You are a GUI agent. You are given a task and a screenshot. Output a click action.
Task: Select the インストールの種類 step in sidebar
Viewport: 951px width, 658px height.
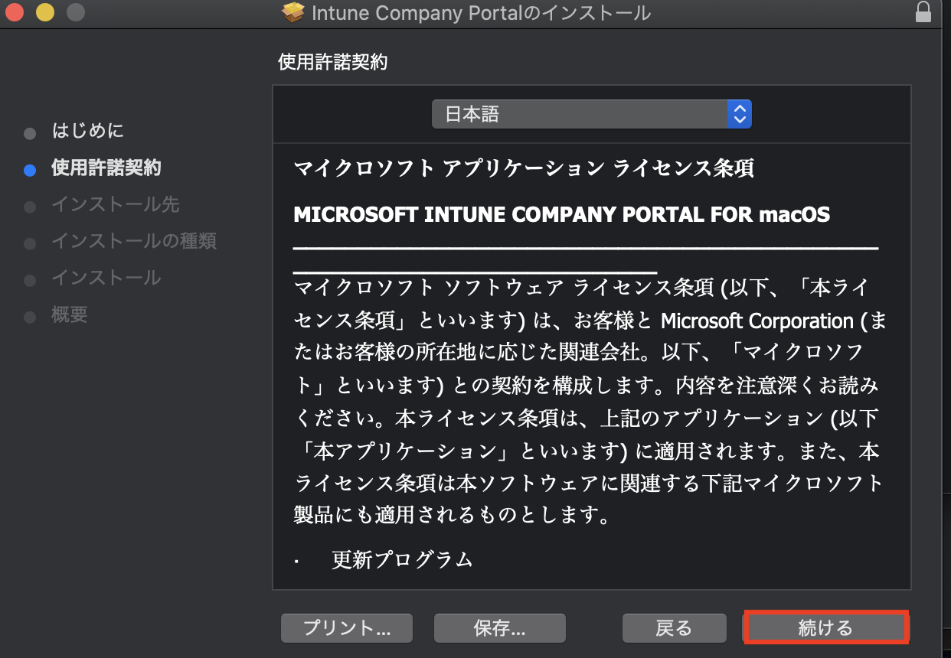(134, 241)
